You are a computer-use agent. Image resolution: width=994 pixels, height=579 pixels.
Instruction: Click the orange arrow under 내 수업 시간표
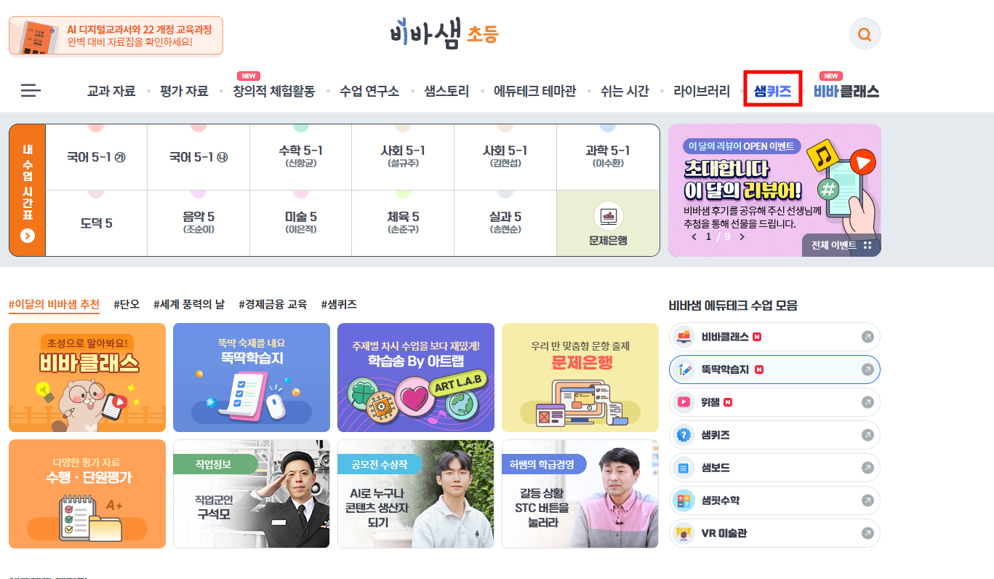[28, 236]
